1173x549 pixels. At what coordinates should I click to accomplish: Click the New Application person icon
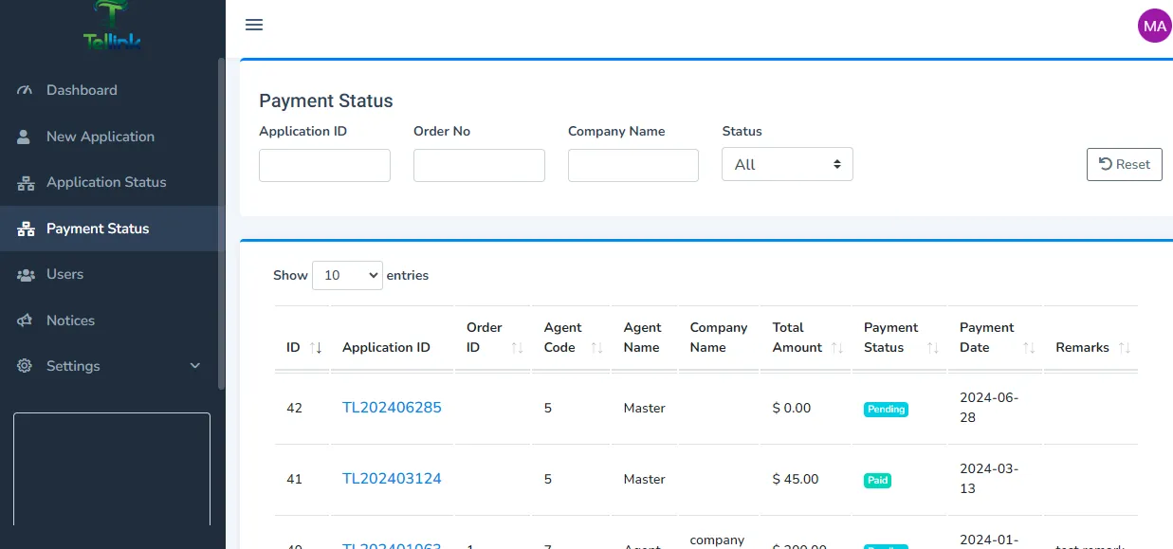click(25, 137)
